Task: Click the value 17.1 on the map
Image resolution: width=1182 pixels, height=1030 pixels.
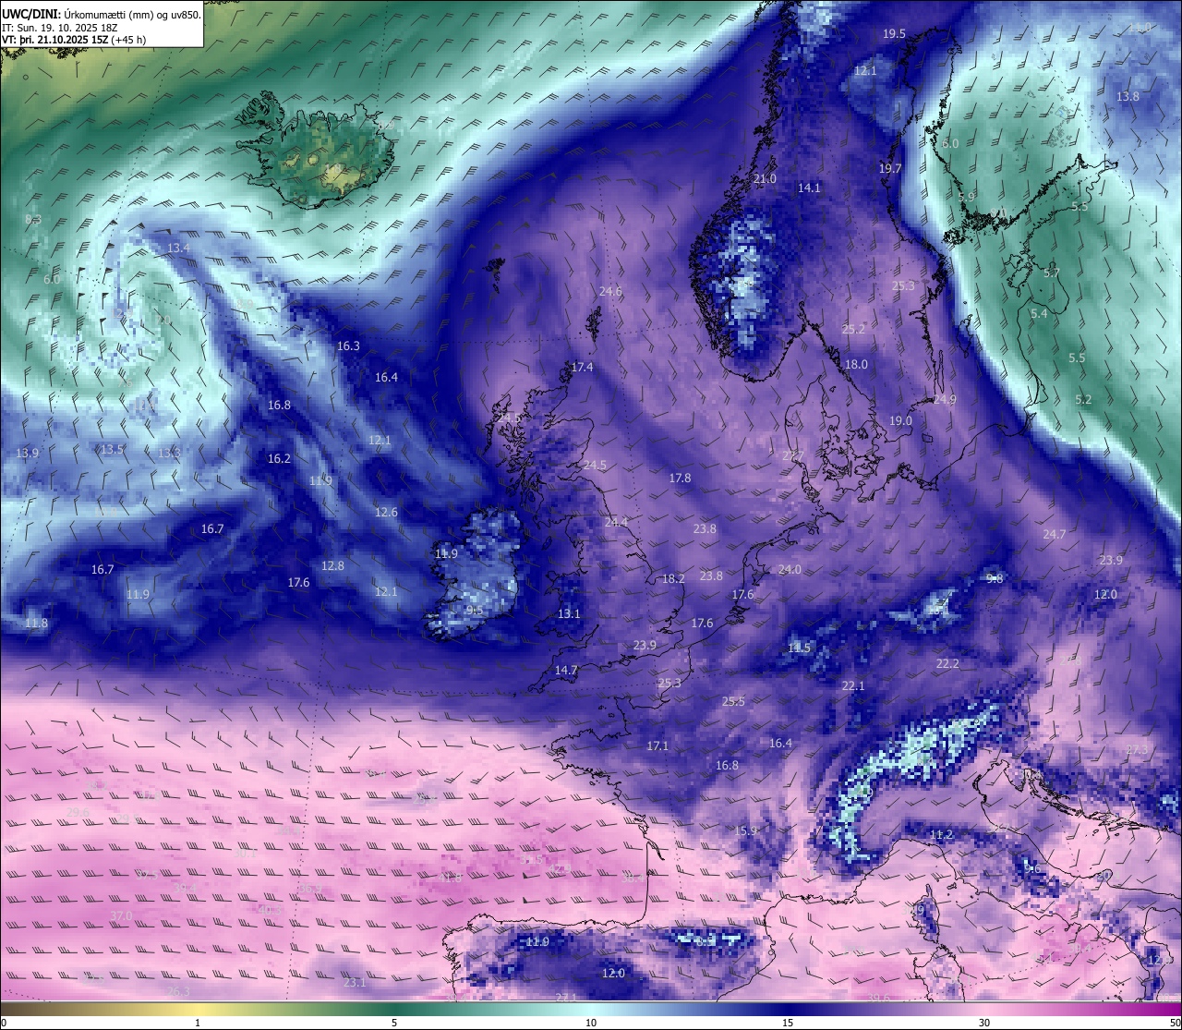Action: click(657, 745)
